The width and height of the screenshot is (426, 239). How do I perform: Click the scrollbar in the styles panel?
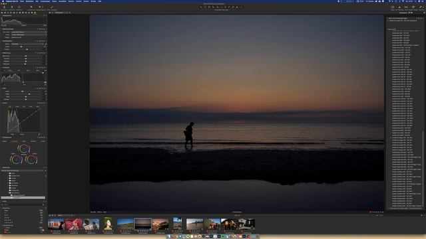(x=423, y=168)
